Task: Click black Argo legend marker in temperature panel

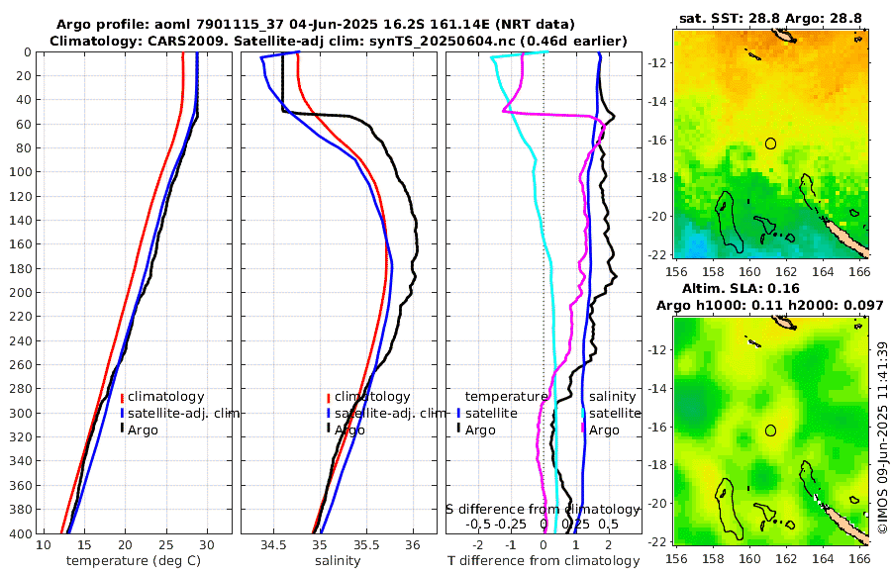Action: coord(122,430)
